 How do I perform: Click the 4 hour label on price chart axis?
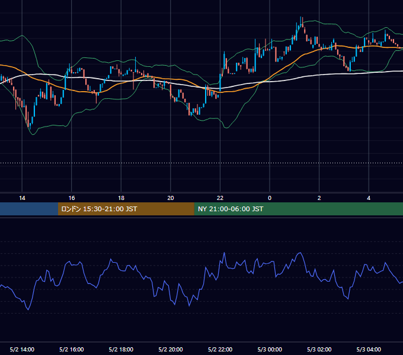pos(369,198)
